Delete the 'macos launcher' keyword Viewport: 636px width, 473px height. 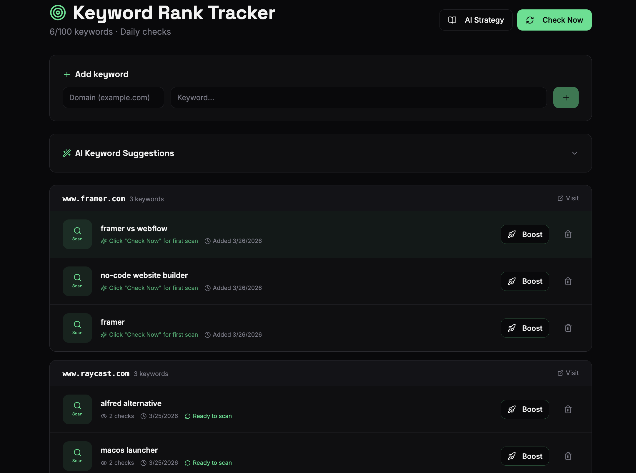(x=568, y=456)
